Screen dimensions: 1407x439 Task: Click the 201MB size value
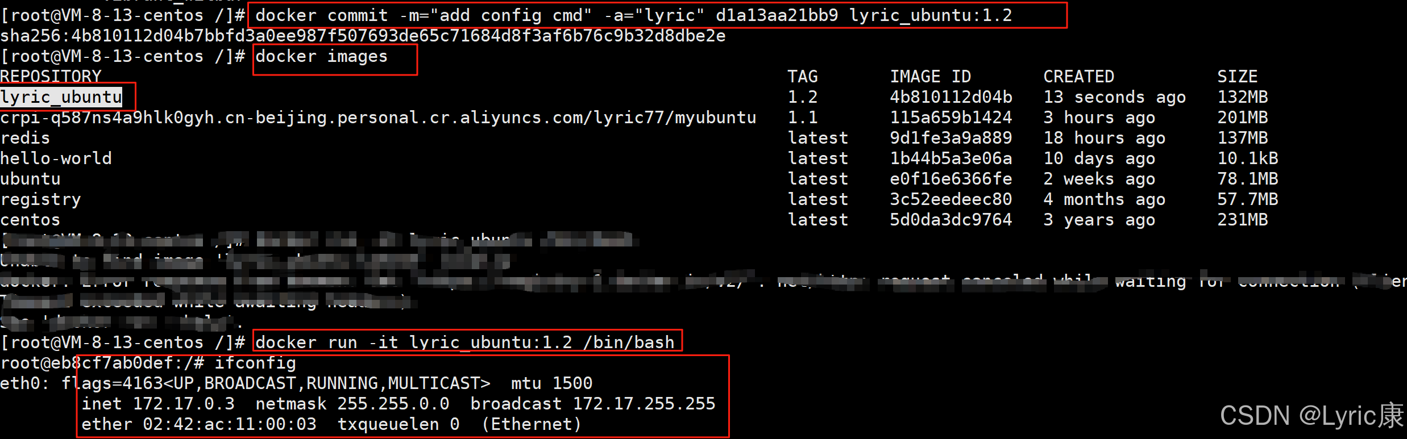[x=1242, y=118]
